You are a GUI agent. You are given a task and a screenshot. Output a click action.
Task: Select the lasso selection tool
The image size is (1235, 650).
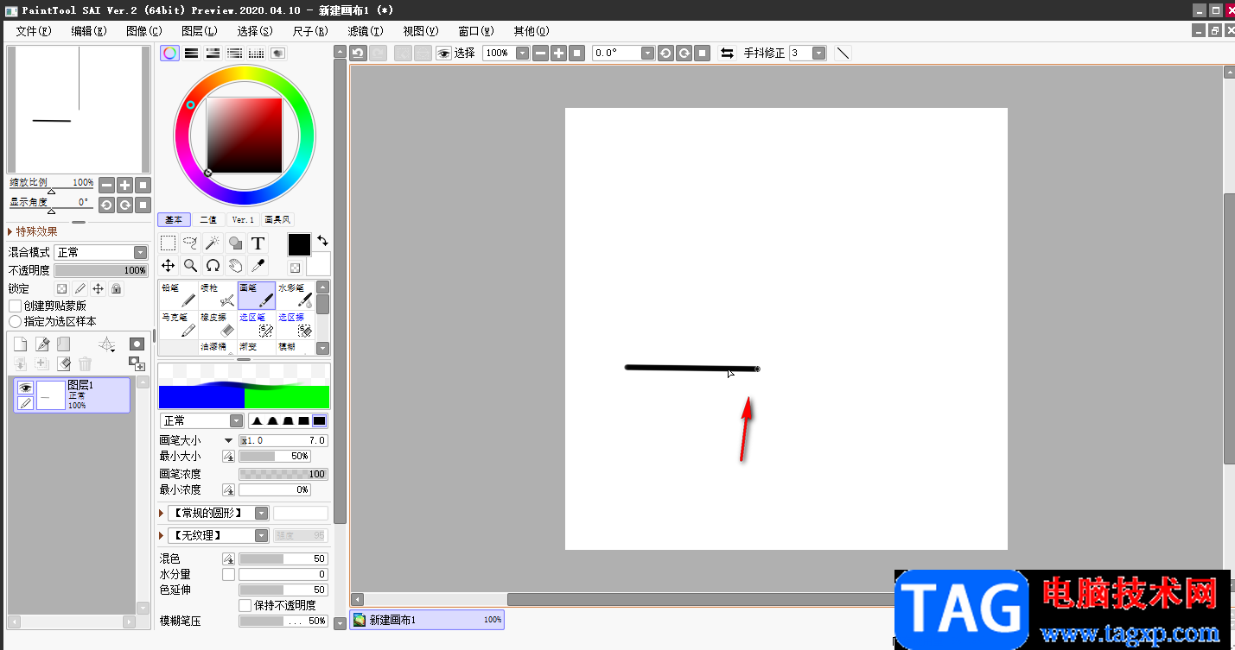click(191, 243)
